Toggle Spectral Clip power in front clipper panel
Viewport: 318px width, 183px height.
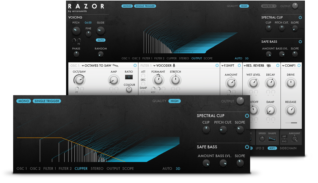tap(247, 116)
